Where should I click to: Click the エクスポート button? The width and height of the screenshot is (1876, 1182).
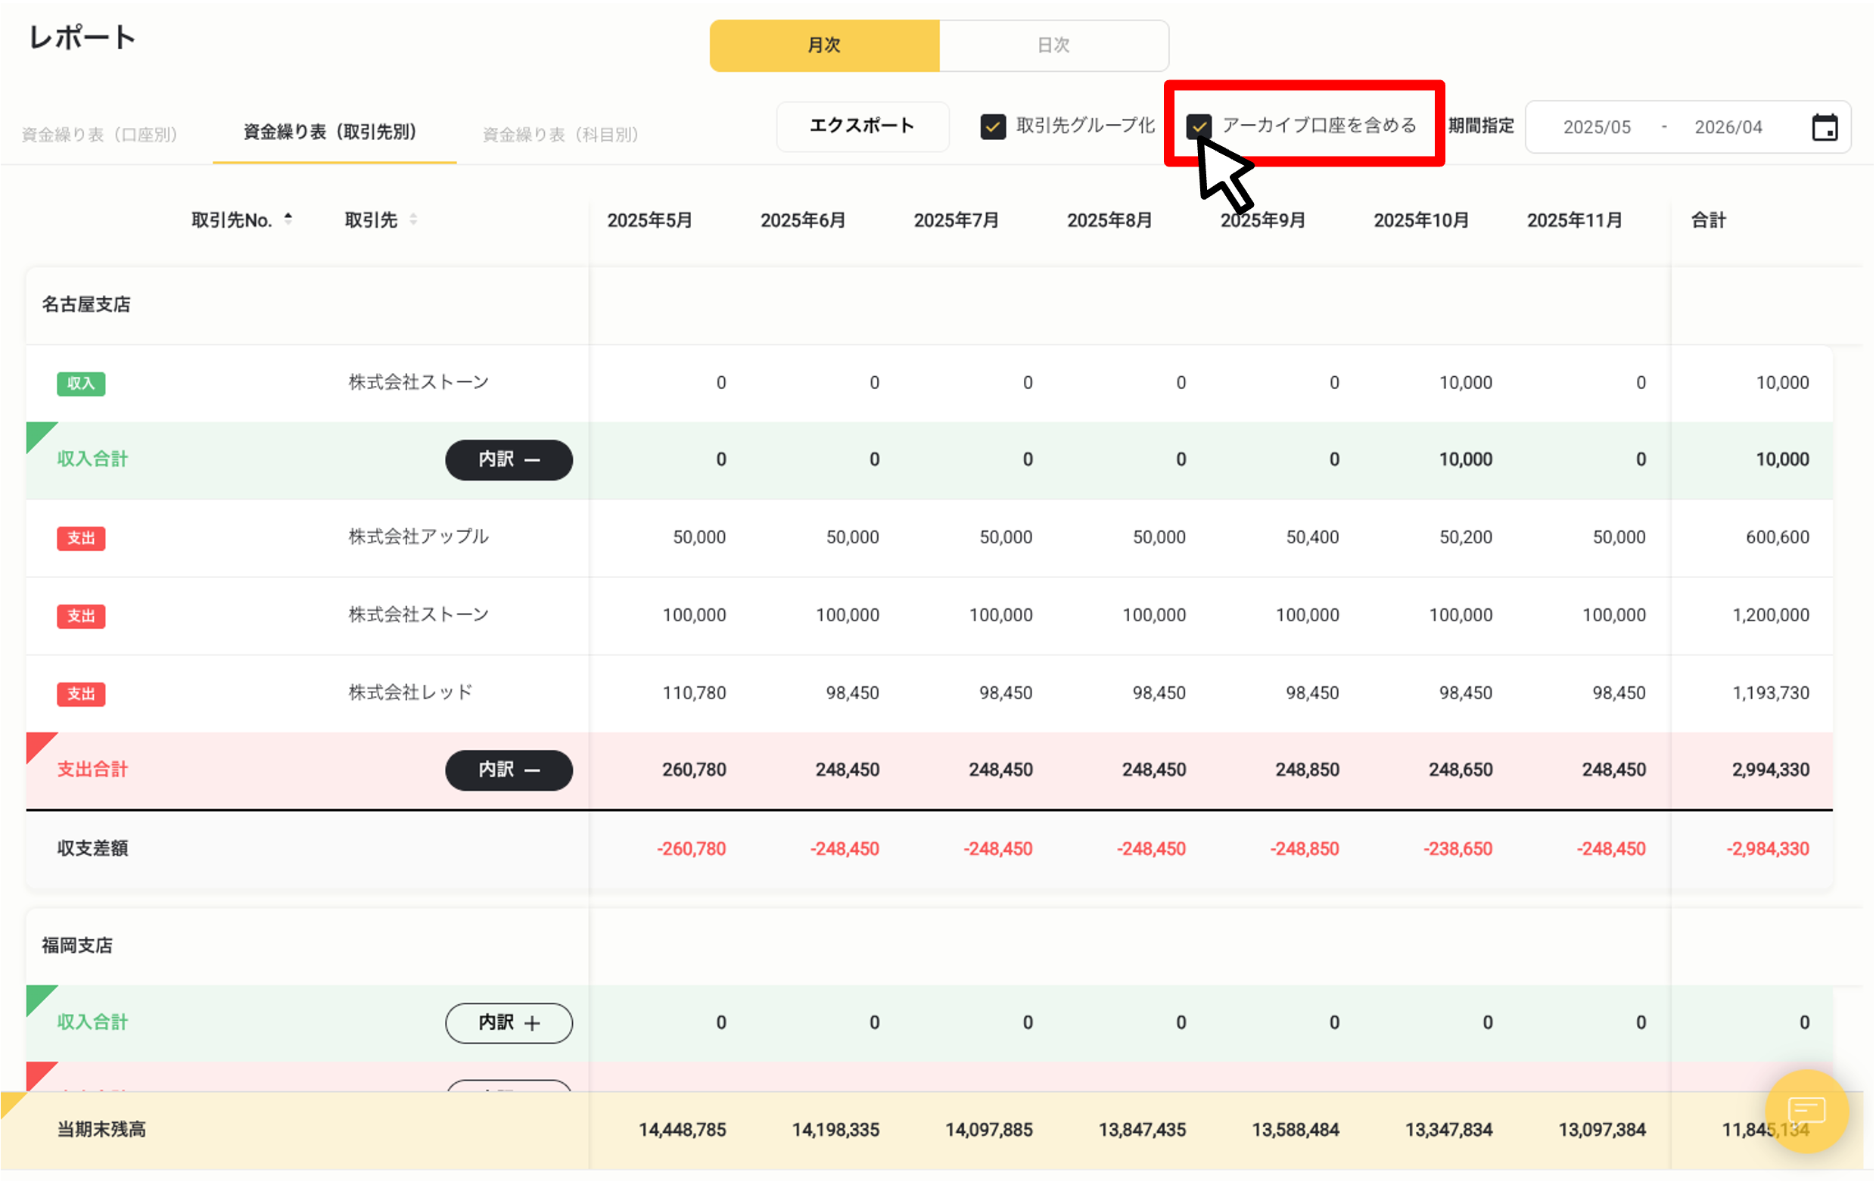[x=862, y=126]
